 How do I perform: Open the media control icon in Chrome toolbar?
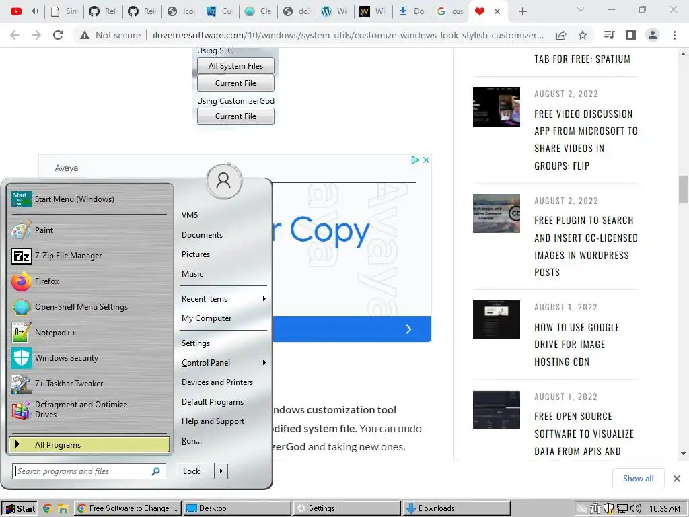point(609,35)
